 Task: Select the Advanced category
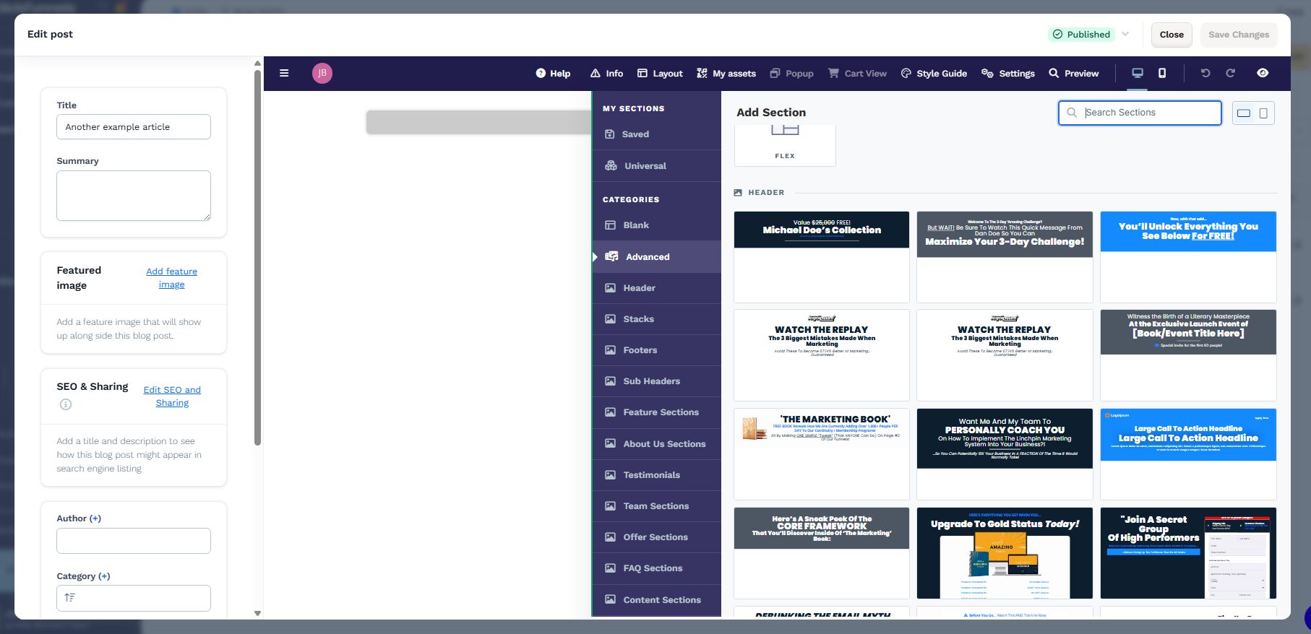657,257
